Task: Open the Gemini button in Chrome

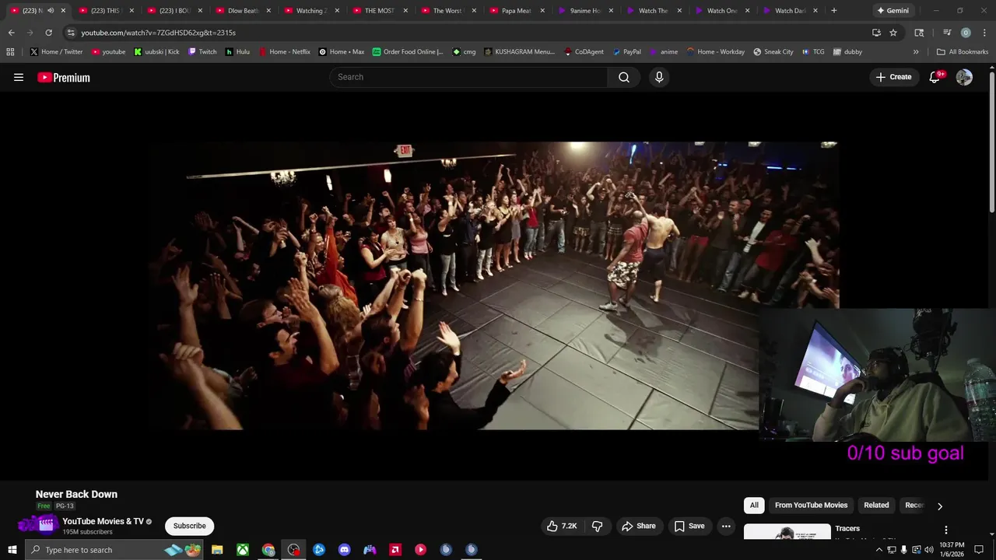Action: point(893,11)
